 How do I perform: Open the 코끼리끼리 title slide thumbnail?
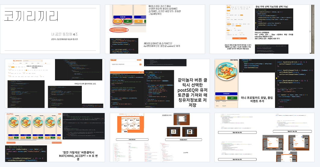point(50,29)
